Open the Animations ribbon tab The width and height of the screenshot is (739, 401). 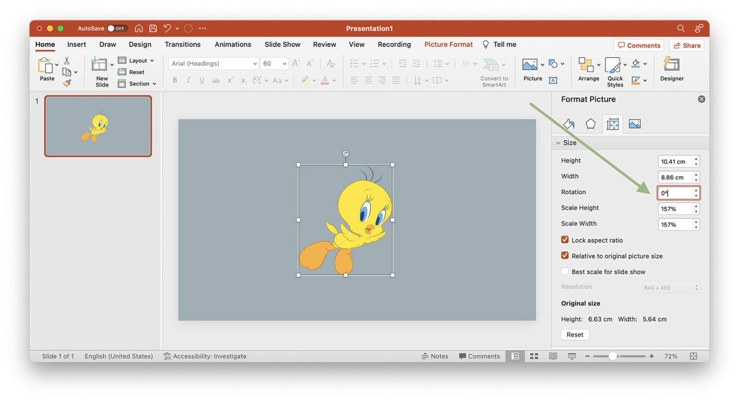[233, 44]
